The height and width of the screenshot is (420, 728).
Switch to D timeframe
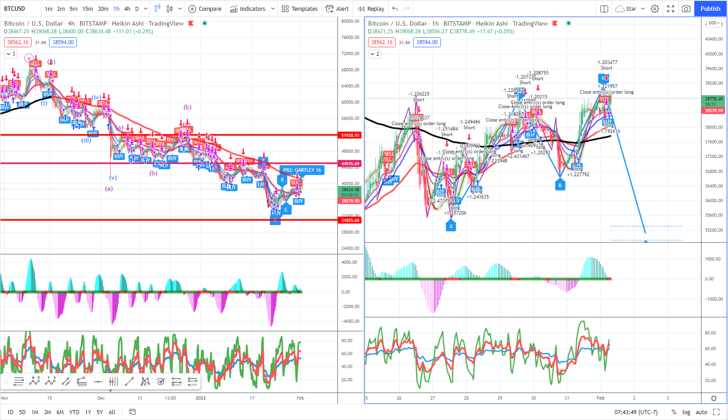137,9
